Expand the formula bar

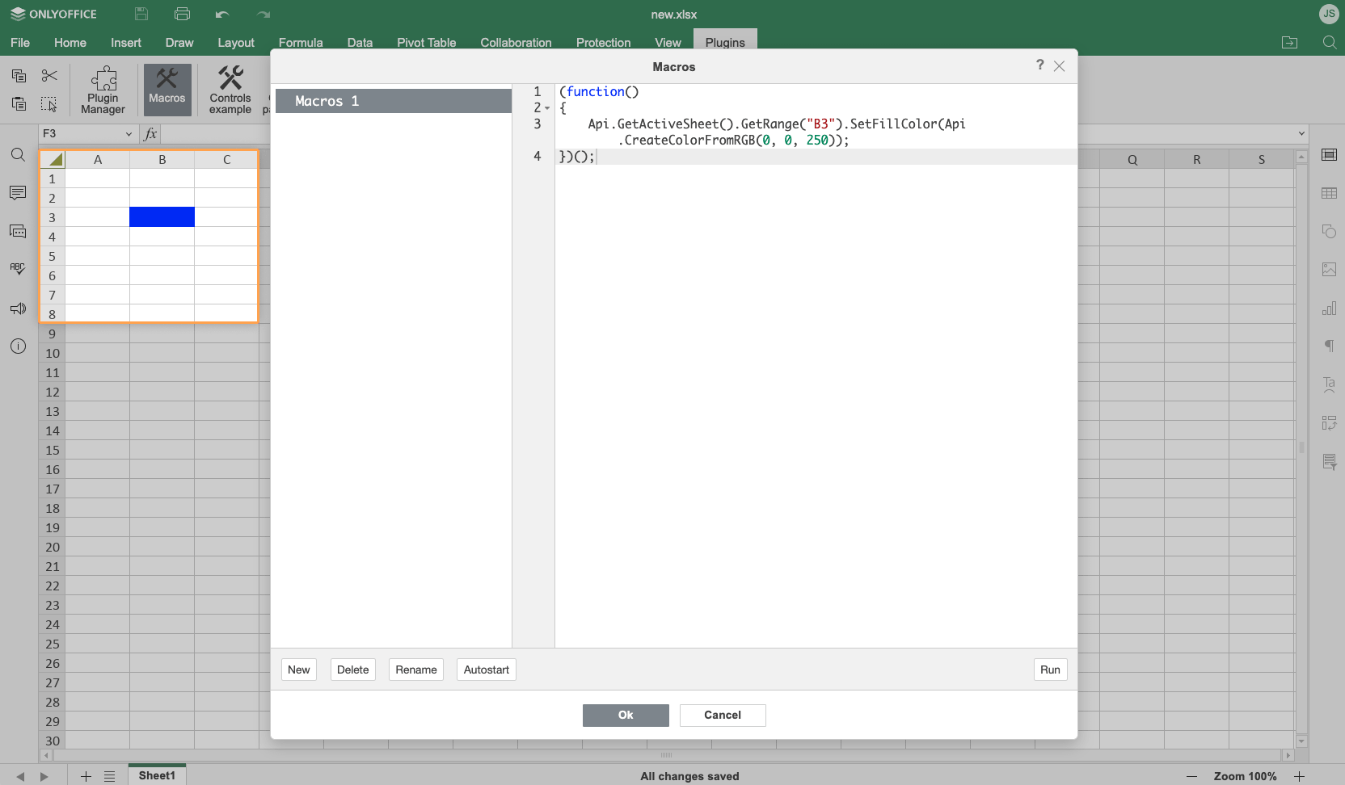click(1301, 134)
